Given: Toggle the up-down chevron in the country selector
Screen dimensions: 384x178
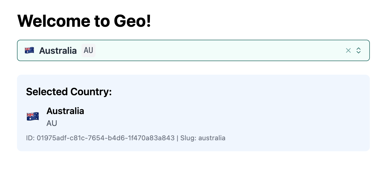Looking at the screenshot, I should 359,50.
